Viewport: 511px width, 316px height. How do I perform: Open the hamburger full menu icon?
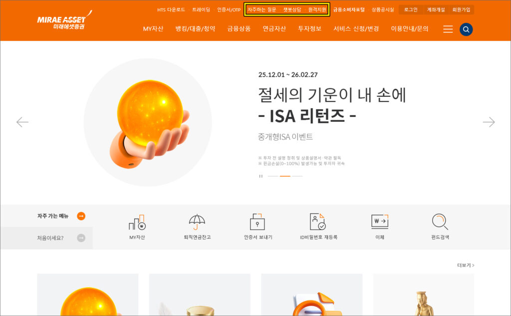pyautogui.click(x=448, y=29)
